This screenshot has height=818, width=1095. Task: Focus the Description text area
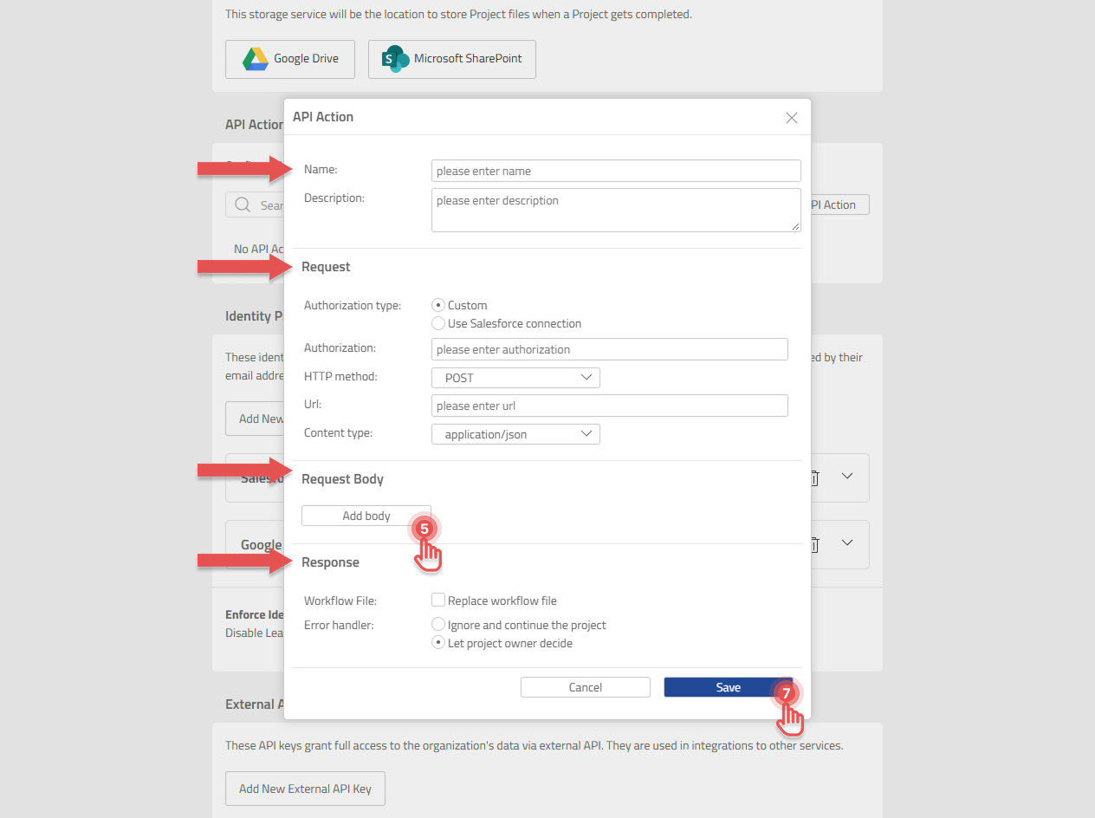(616, 210)
